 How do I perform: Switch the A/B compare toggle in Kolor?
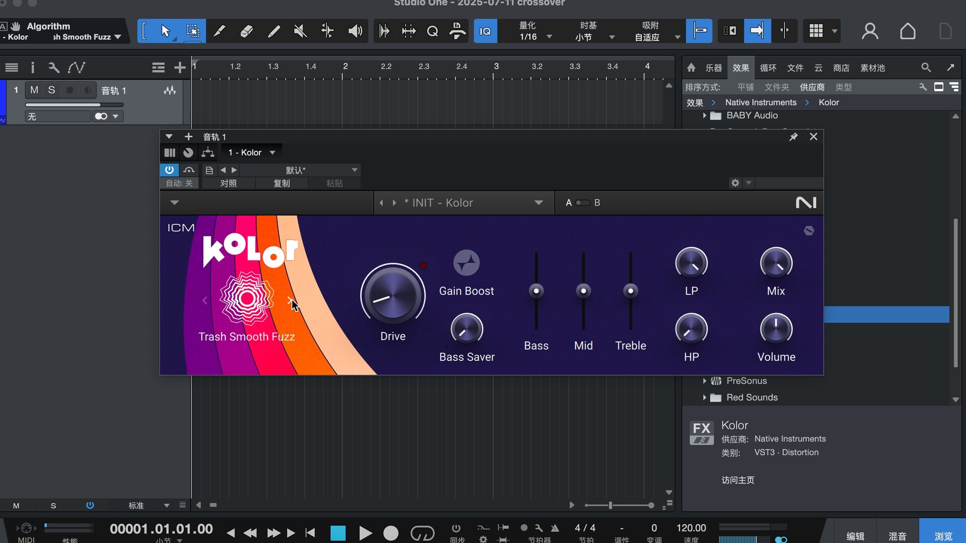point(583,203)
